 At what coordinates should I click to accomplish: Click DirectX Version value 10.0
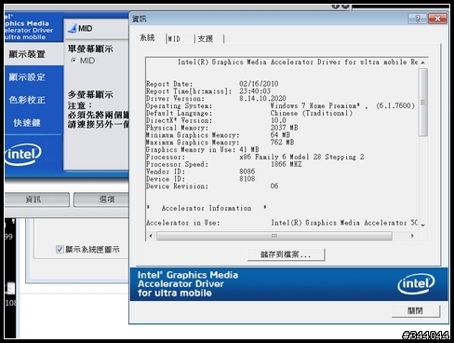click(x=278, y=120)
